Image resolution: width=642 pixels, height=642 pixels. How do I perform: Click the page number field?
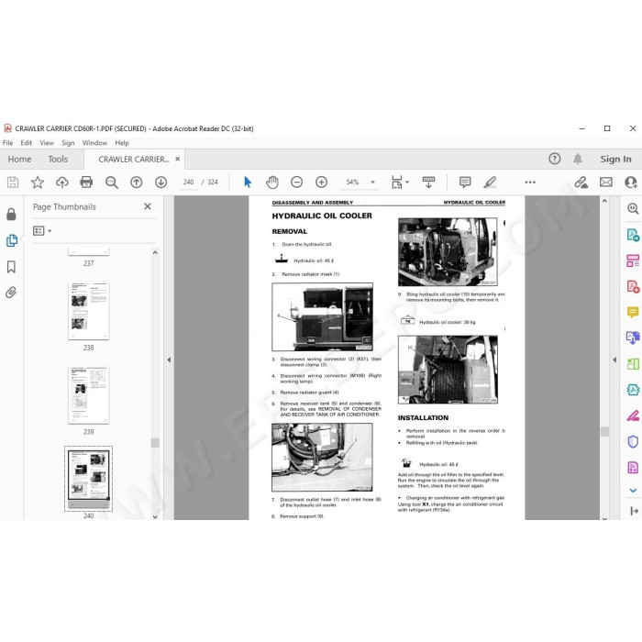(x=188, y=183)
